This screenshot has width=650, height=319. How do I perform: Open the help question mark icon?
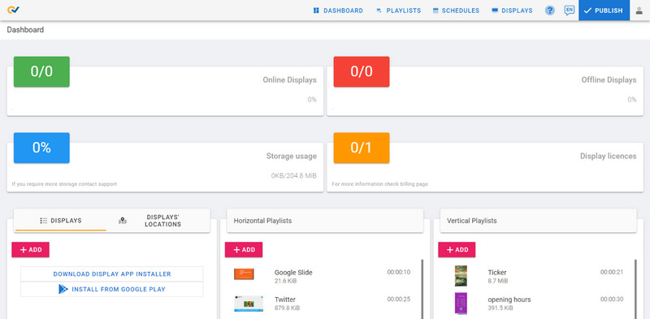(550, 11)
